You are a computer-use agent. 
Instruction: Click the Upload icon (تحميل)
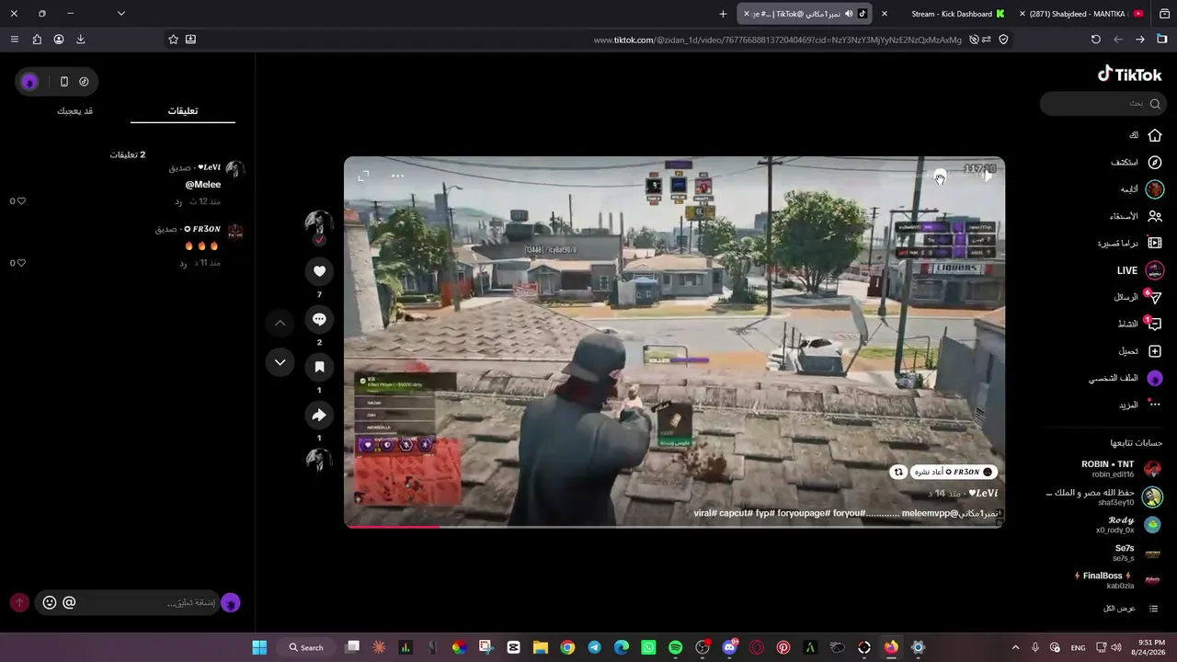point(1155,351)
